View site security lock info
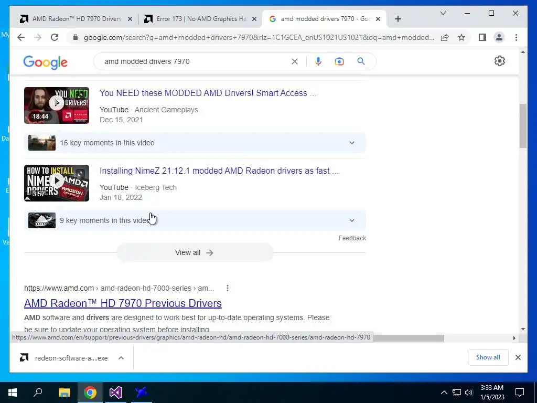The width and height of the screenshot is (537, 403). (x=76, y=37)
